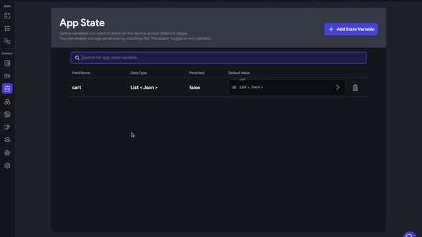
Task: Open the Theme Settings sidebar icon
Action: [x=7, y=153]
